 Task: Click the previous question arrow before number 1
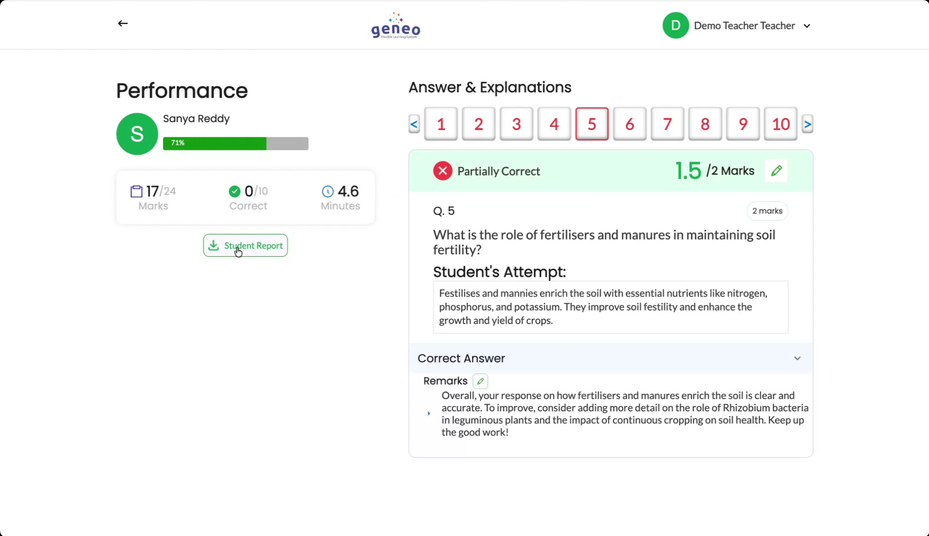click(x=414, y=124)
